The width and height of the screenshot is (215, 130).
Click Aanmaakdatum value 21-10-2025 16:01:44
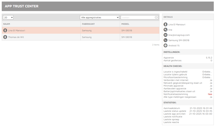[201, 108]
